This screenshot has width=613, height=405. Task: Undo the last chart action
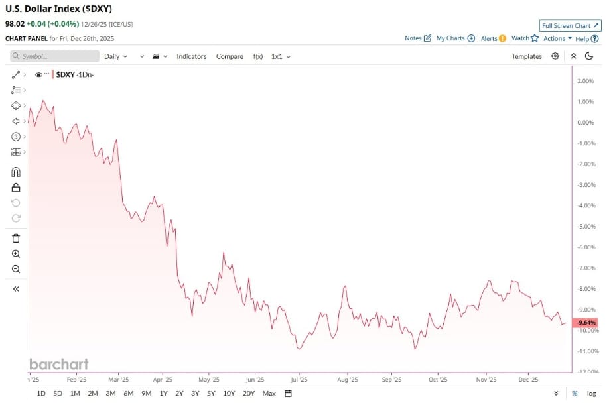pos(15,203)
